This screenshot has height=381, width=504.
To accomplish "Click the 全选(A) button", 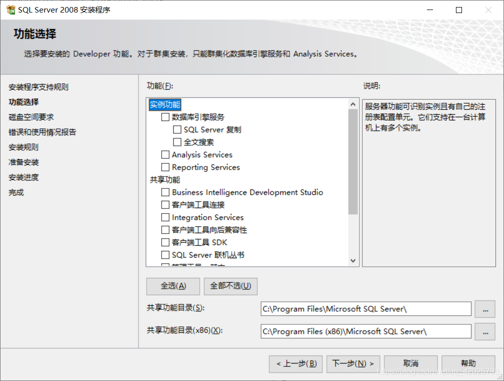I will [173, 286].
